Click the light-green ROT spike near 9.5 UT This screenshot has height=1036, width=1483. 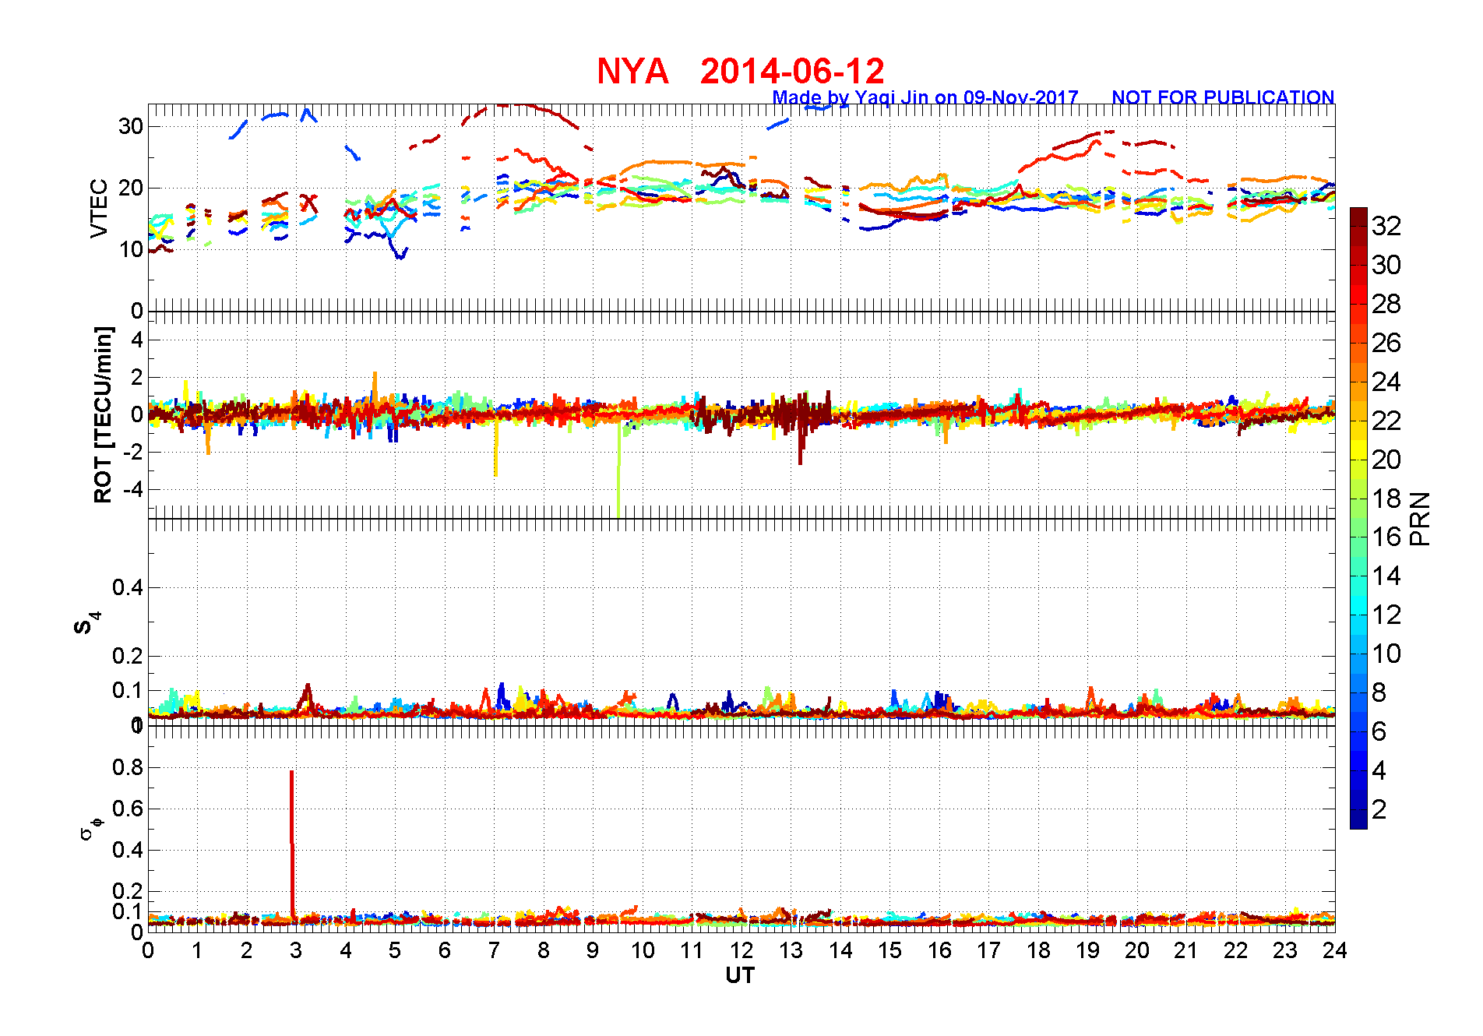618,469
